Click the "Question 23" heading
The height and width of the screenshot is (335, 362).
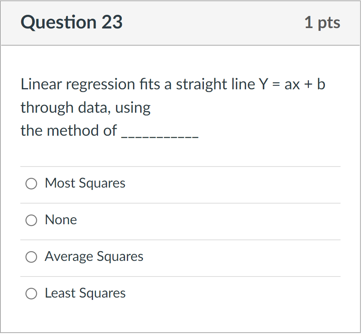tap(71, 22)
